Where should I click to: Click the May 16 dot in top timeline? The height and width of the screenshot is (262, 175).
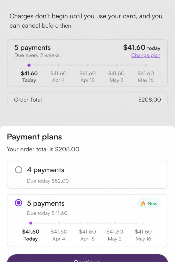click(x=146, y=65)
